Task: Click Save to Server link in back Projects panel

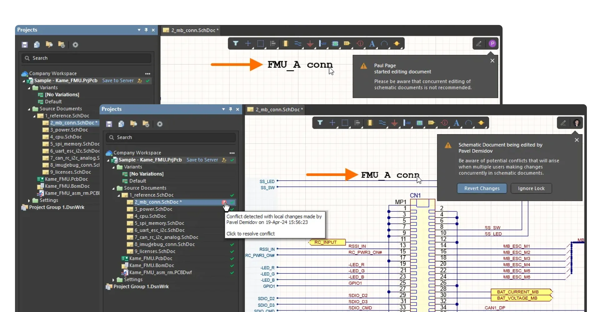Action: coord(118,80)
